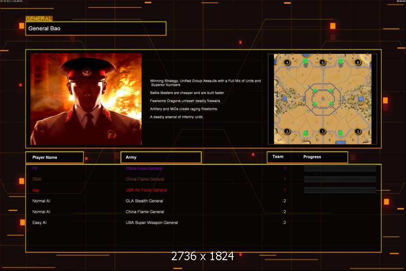The image size is (406, 271).
Task: Click team number for vap
Action: pos(285,190)
